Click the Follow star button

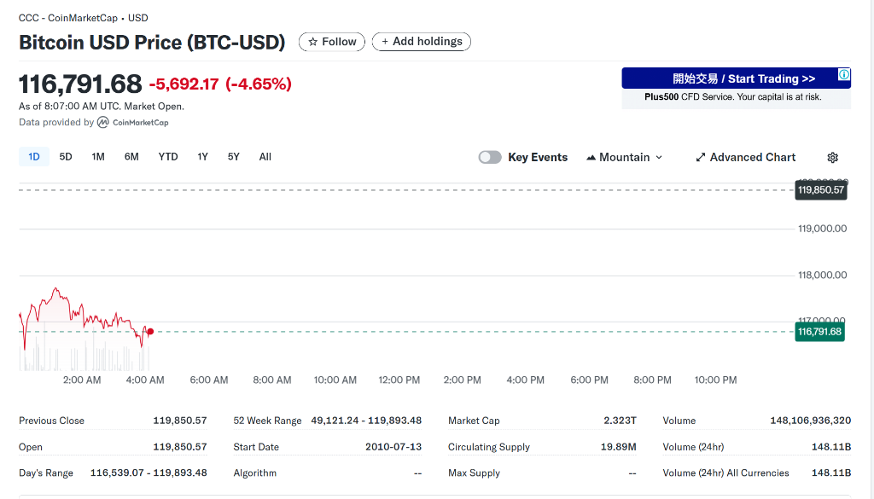(x=332, y=42)
